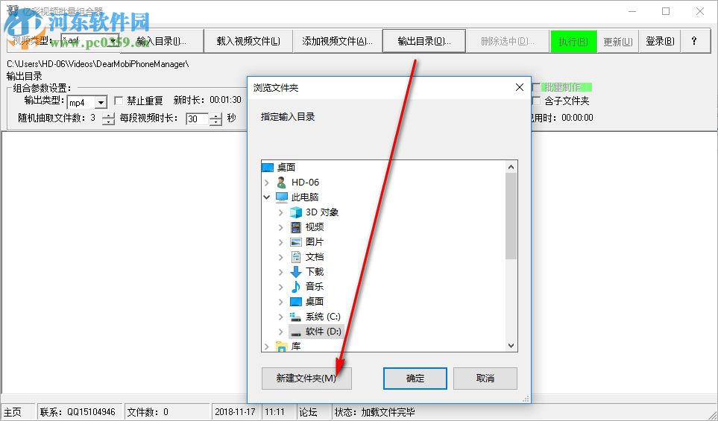The image size is (718, 421).
Task: Open the 视频类型 *.asf dropdown
Action: (113, 41)
